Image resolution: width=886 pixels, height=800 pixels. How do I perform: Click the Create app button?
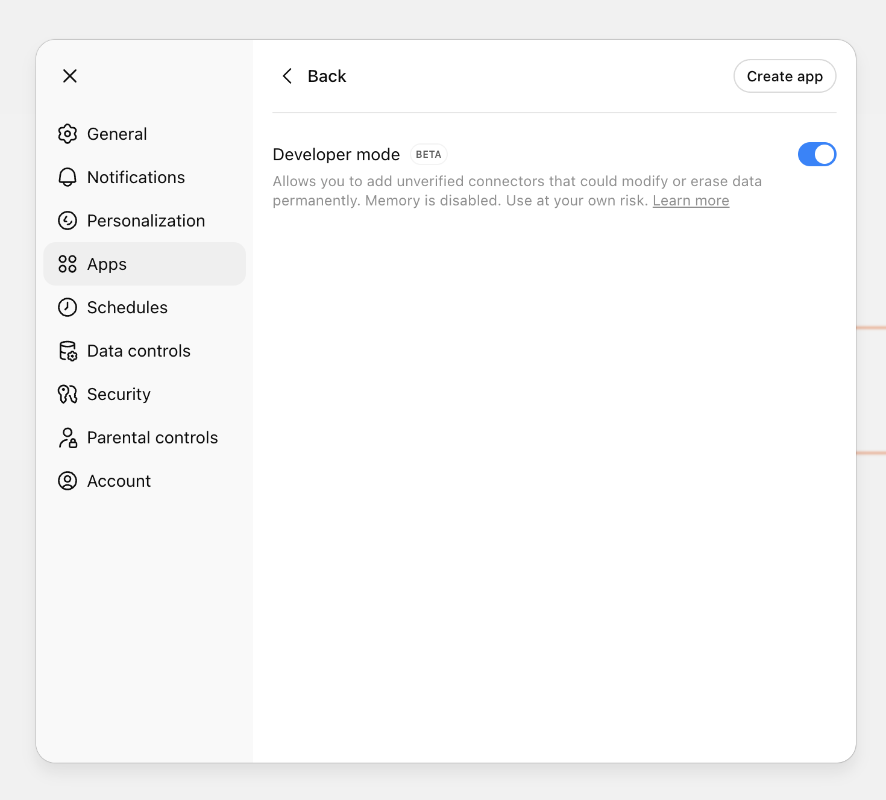click(x=784, y=76)
